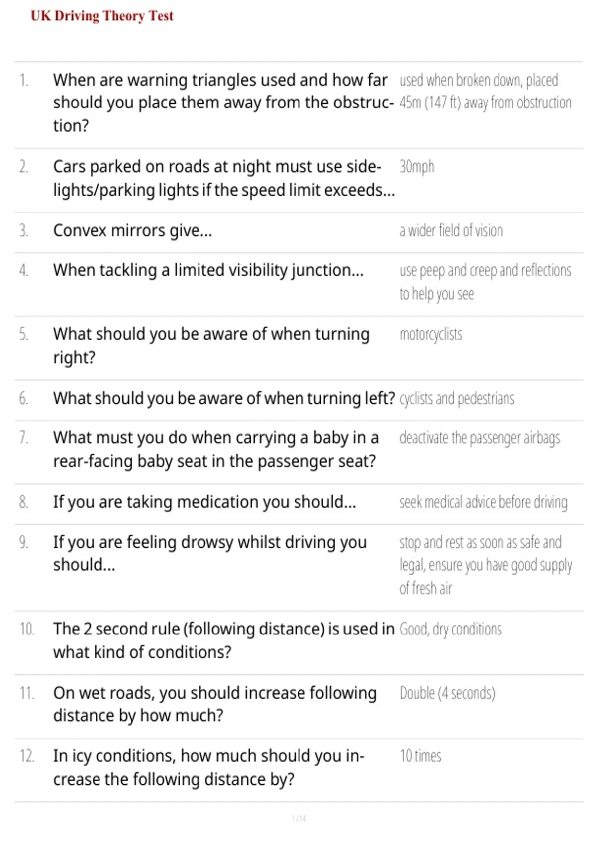Select the question about turning left
Viewport: 597px width, 846px height.
click(223, 398)
